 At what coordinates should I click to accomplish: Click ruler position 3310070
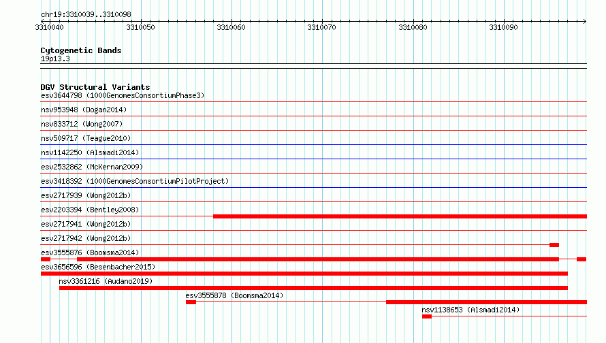(321, 27)
